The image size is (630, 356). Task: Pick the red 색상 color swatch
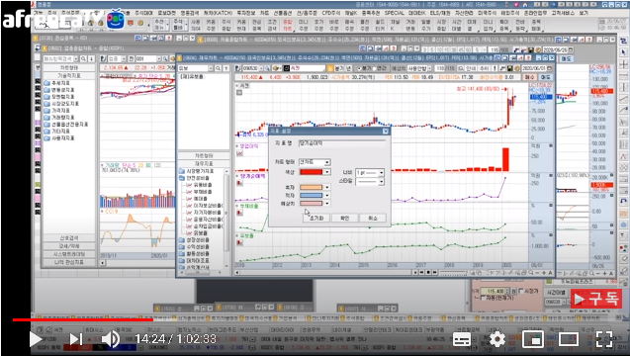point(311,172)
